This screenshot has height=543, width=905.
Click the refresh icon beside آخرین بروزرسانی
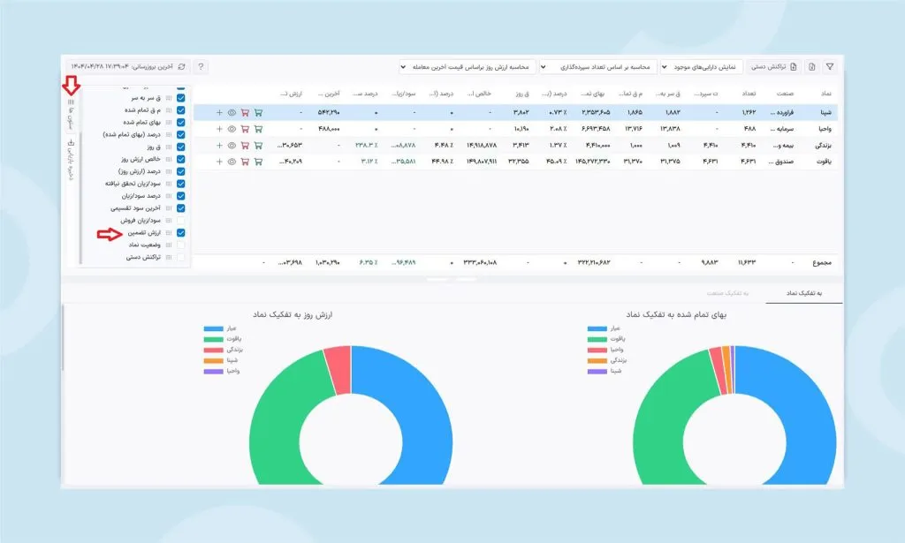(x=181, y=67)
